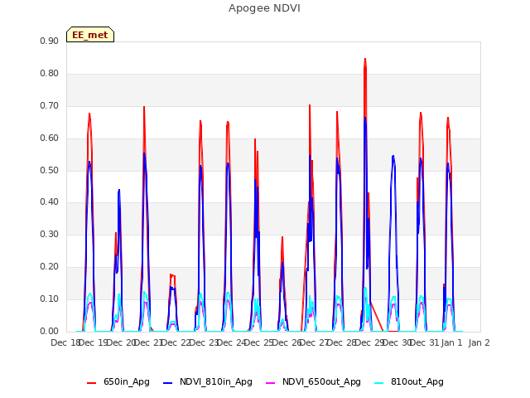Screen dimensions: 530x398
Task: Click the 0.70 y-axis label
Action: point(50,106)
